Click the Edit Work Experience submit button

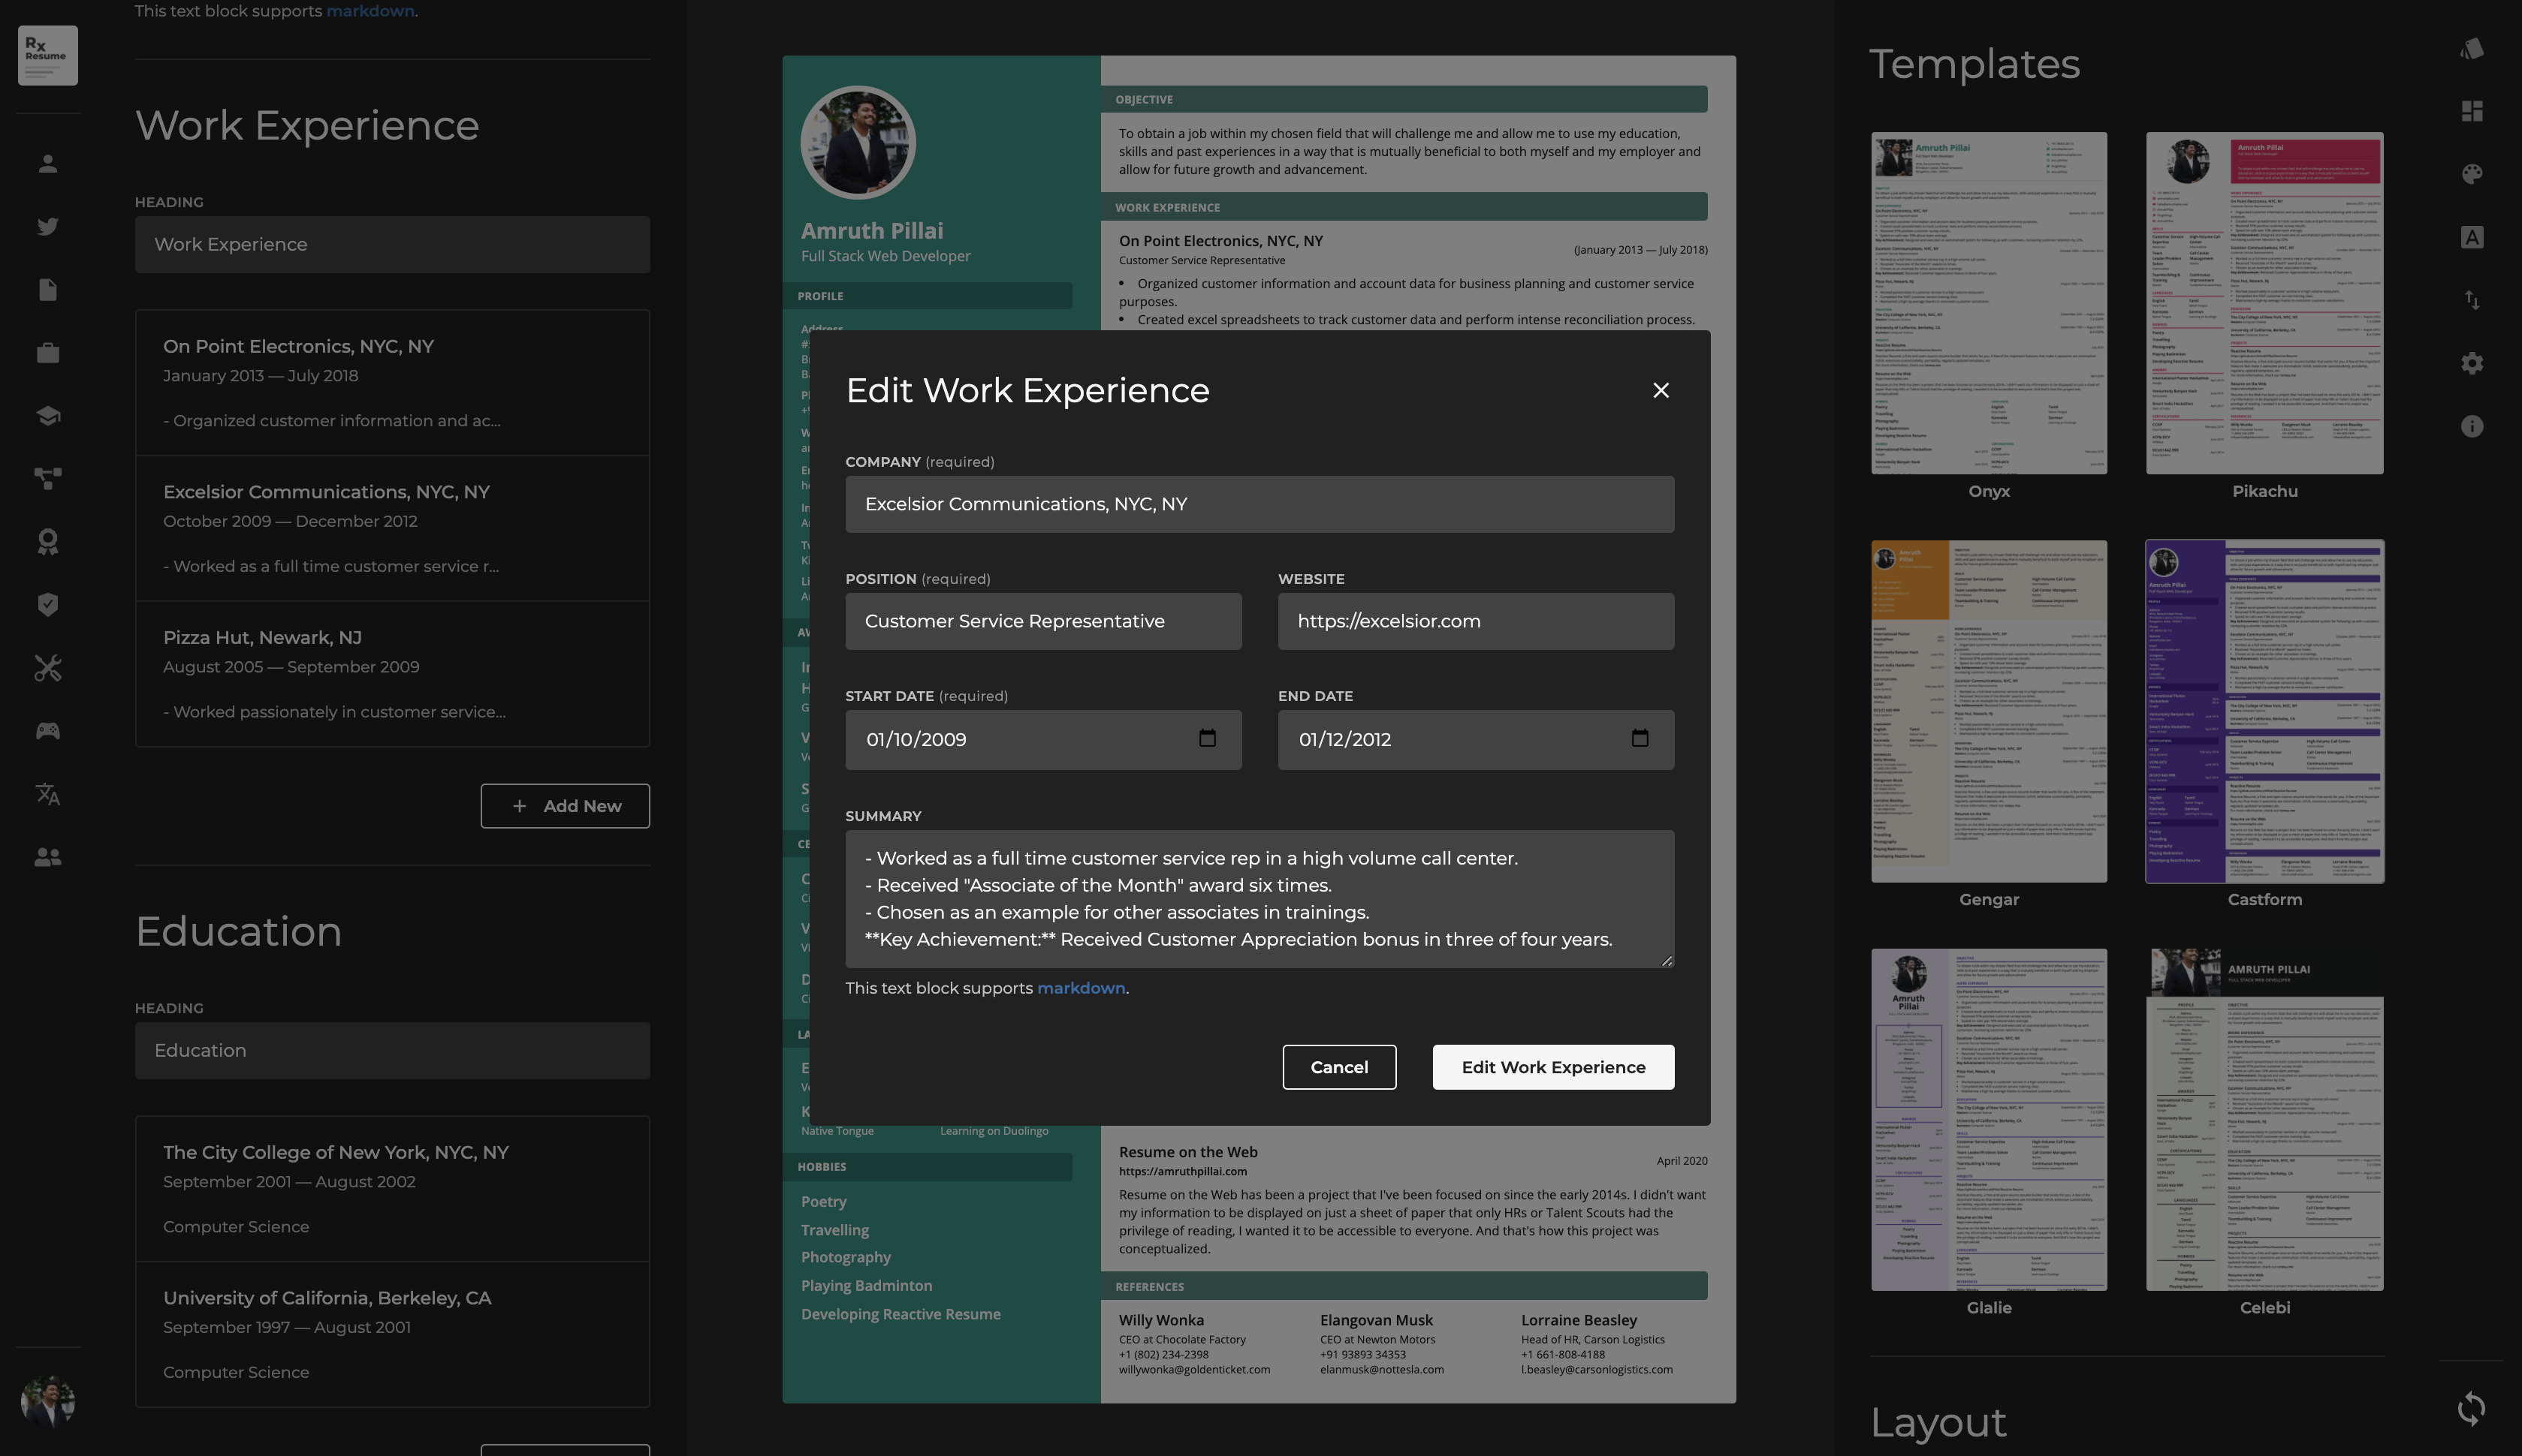click(x=1552, y=1067)
